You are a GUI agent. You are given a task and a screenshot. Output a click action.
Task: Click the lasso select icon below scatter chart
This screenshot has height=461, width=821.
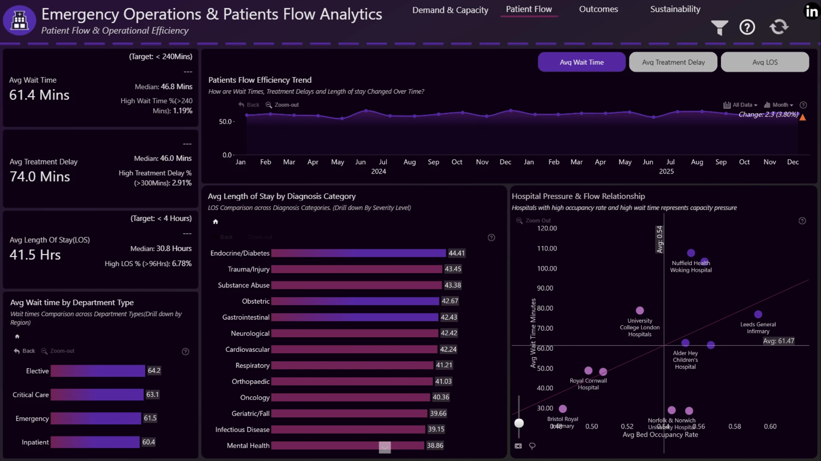pos(532,446)
